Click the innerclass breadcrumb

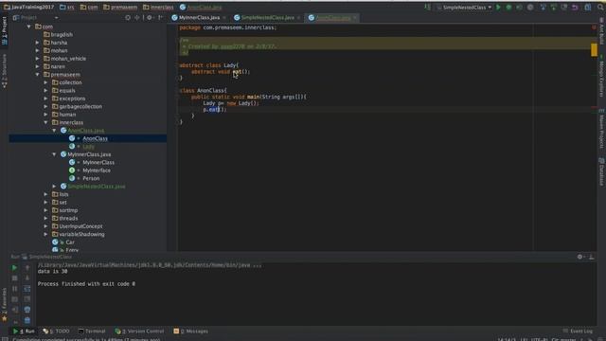point(158,7)
